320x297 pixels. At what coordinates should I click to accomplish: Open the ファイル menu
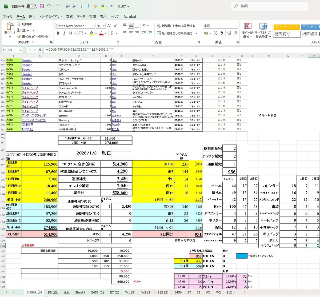[8, 16]
